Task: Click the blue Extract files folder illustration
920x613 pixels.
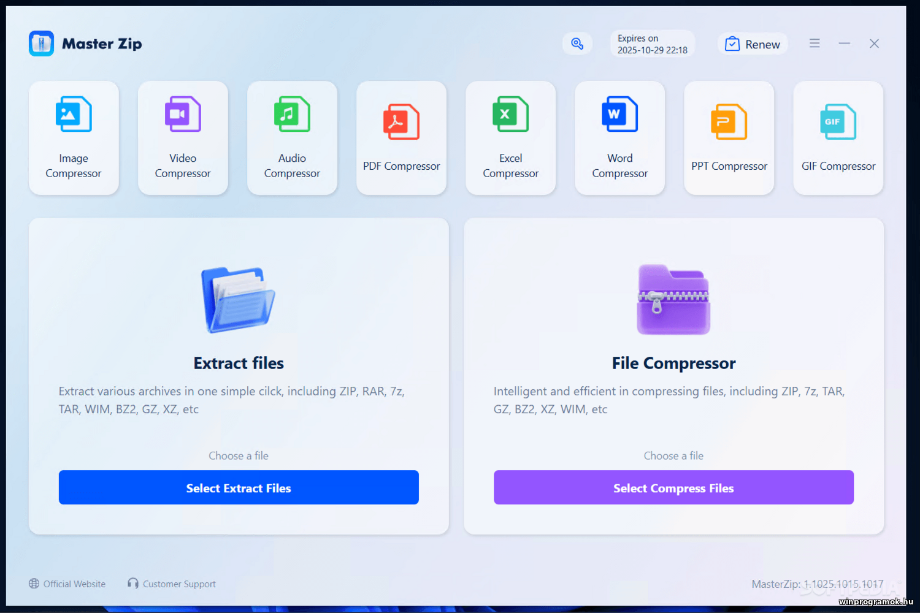Action: point(239,300)
